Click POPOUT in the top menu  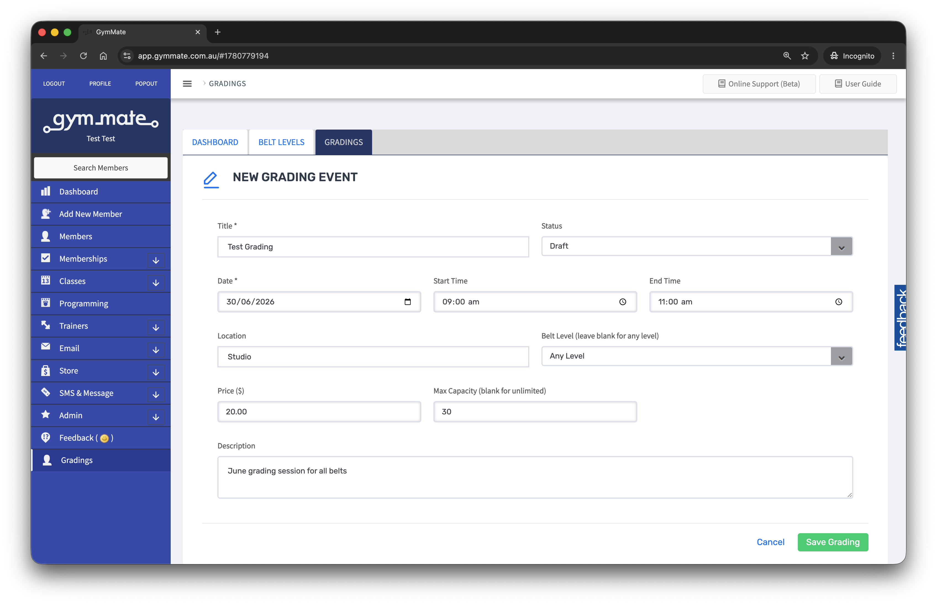146,84
